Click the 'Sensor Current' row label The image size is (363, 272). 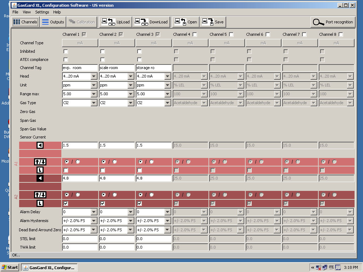(x=33, y=137)
